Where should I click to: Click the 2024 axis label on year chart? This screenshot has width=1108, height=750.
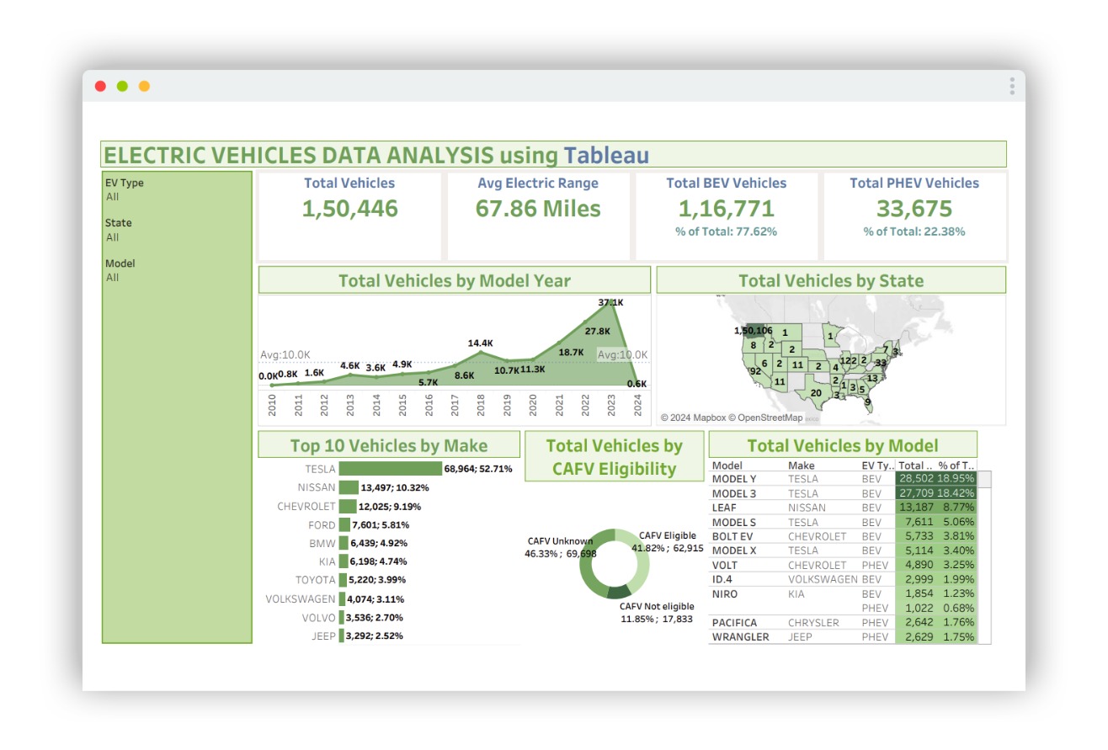639,407
